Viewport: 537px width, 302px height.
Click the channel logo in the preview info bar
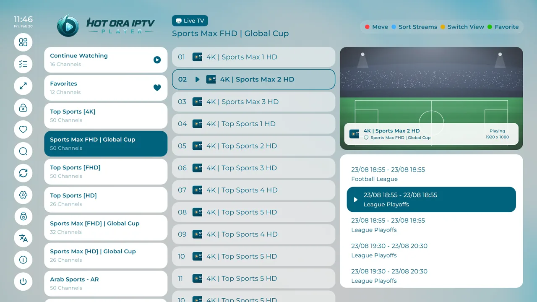[x=354, y=134]
